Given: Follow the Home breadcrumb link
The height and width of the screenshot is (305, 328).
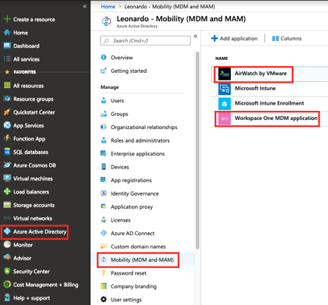Looking at the screenshot, I should pos(108,7).
